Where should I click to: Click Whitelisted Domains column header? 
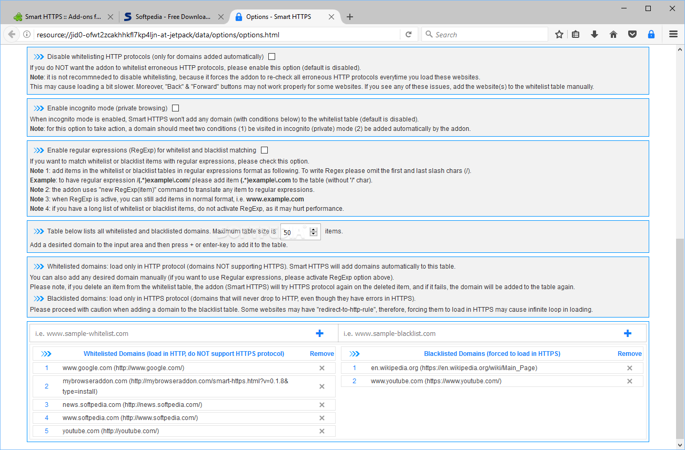(184, 354)
